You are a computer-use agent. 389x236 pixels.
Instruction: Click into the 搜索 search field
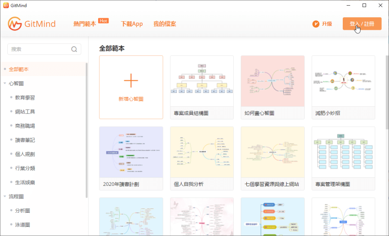click(44, 49)
